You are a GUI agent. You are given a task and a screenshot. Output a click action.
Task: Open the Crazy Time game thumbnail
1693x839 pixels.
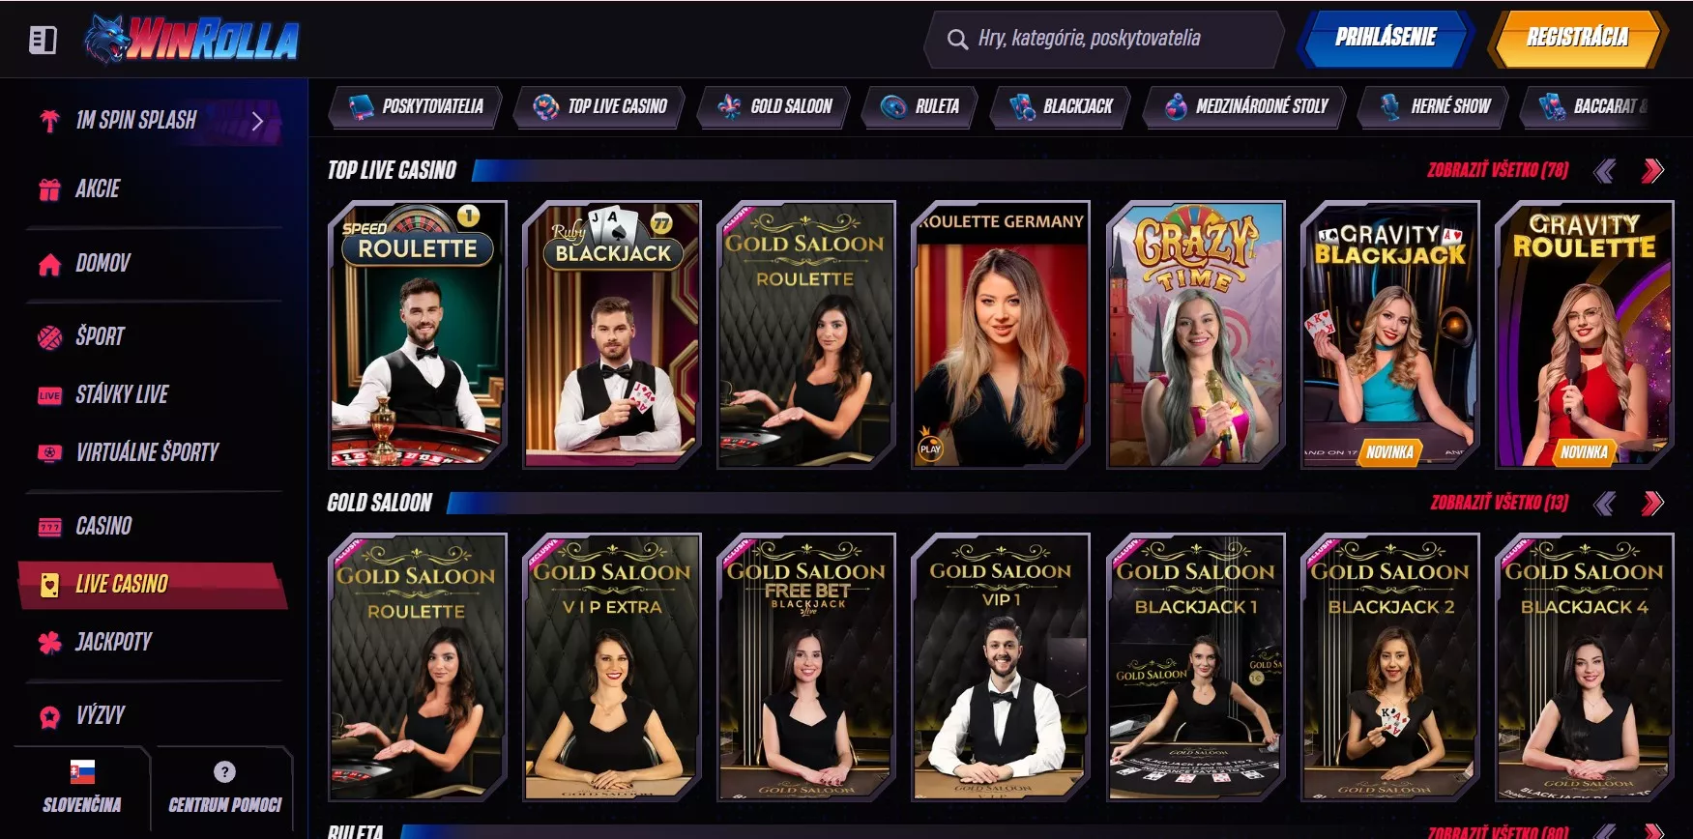tap(1195, 334)
